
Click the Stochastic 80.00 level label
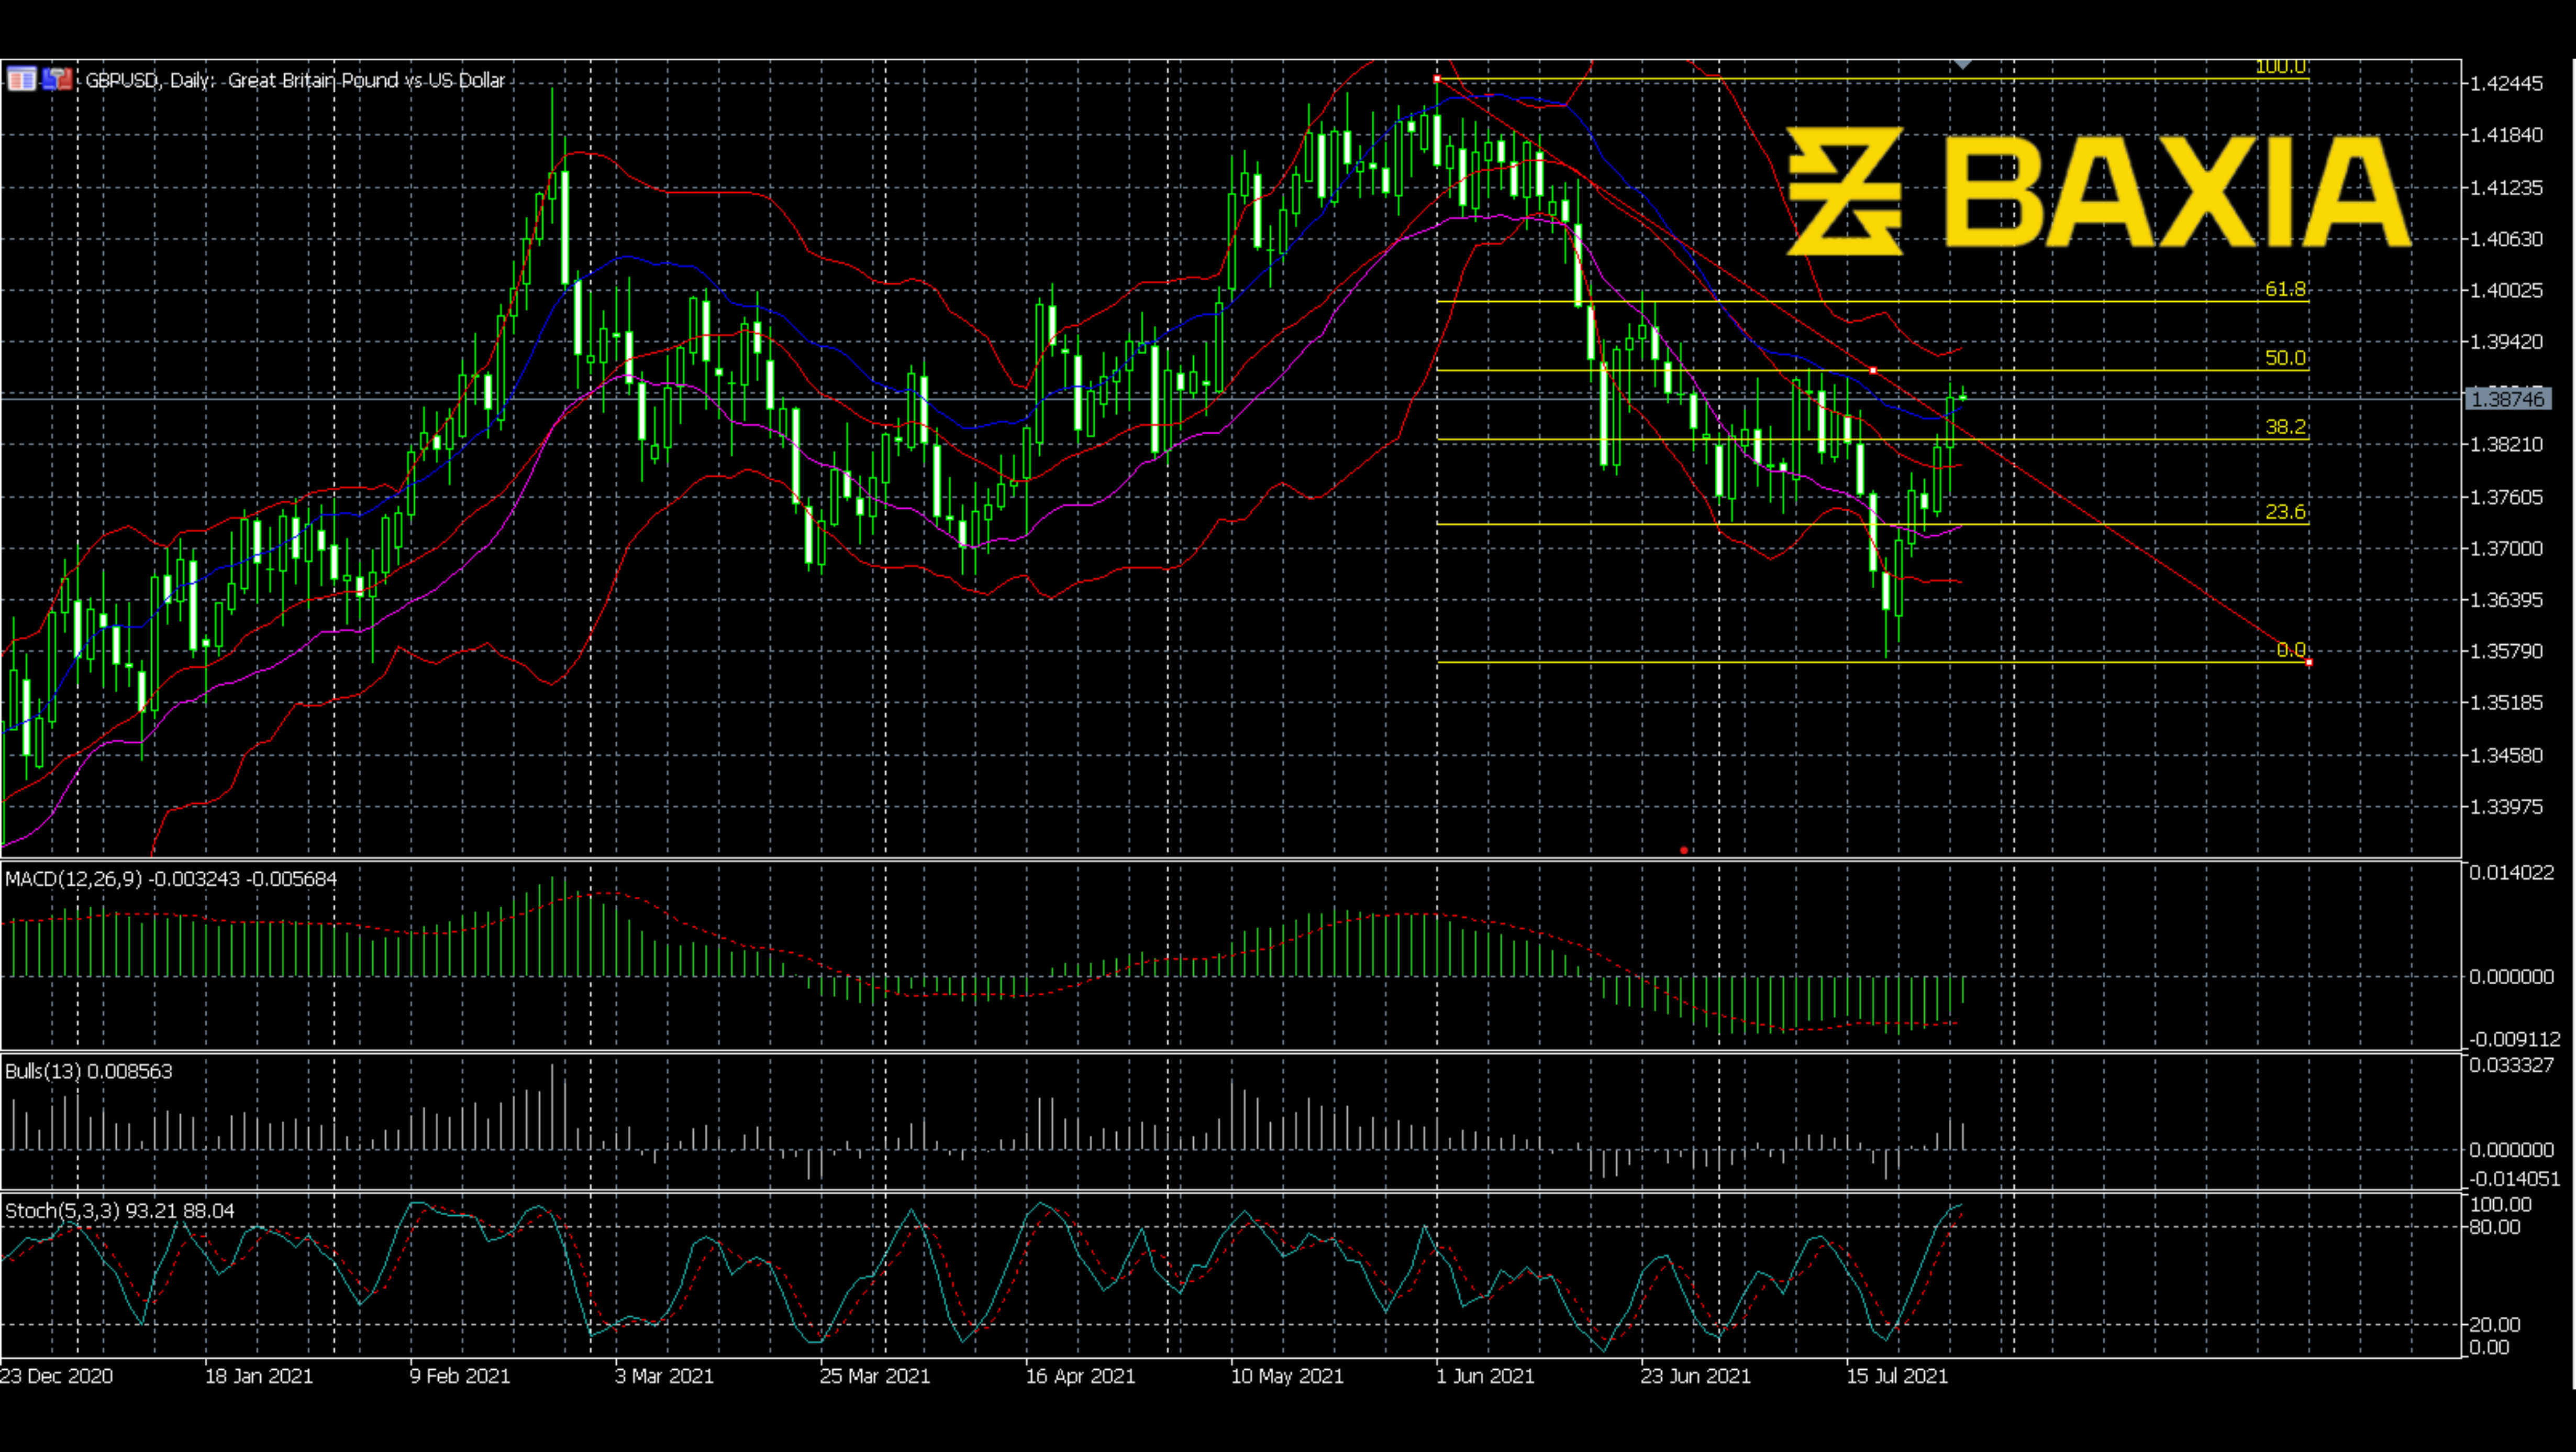tap(2494, 1227)
